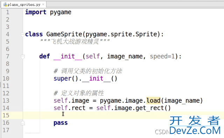This screenshot has width=224, height=138.
Task: Click line number 17 in the gutter
Action: 6,130
